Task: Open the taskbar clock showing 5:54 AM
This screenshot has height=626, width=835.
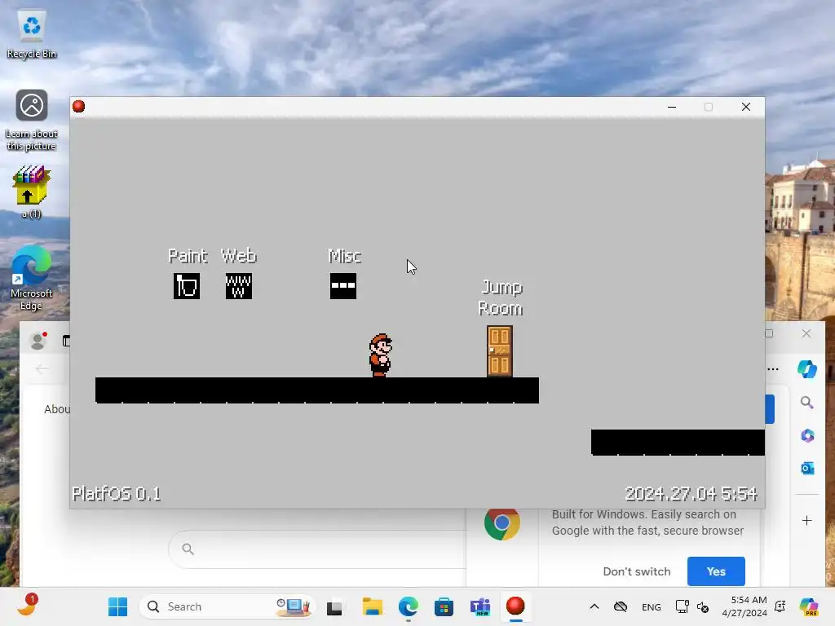Action: 744,606
